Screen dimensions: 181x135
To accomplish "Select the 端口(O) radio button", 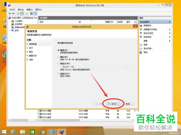I will [x=59, y=57].
